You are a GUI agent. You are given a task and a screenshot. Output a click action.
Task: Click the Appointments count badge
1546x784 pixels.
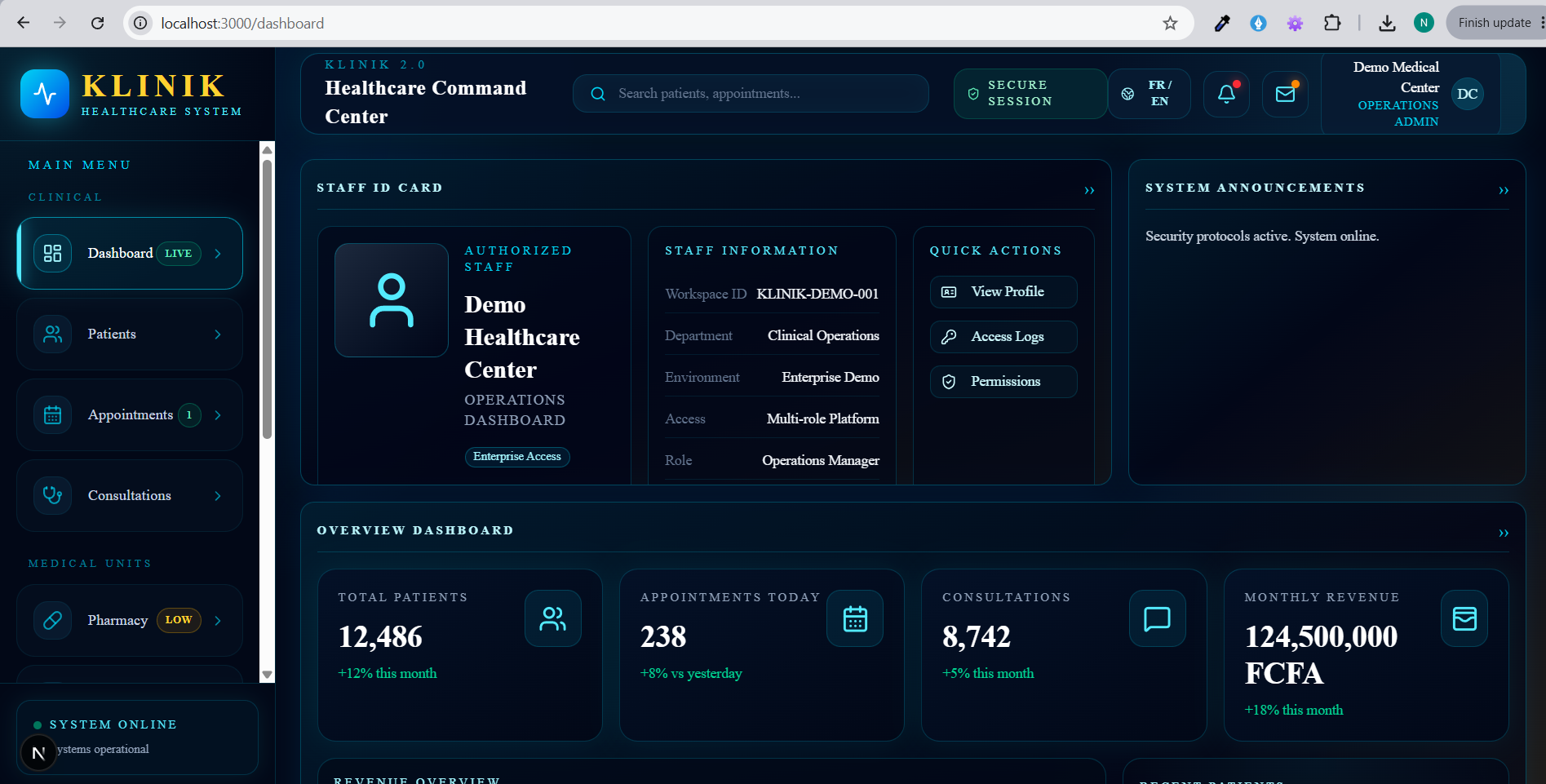(x=189, y=414)
